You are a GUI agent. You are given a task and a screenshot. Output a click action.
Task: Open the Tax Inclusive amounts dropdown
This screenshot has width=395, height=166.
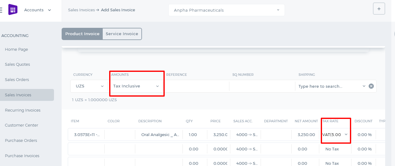(x=136, y=86)
